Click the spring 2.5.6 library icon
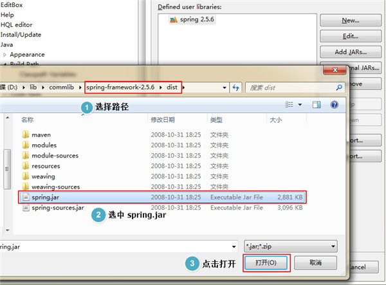 [174, 19]
